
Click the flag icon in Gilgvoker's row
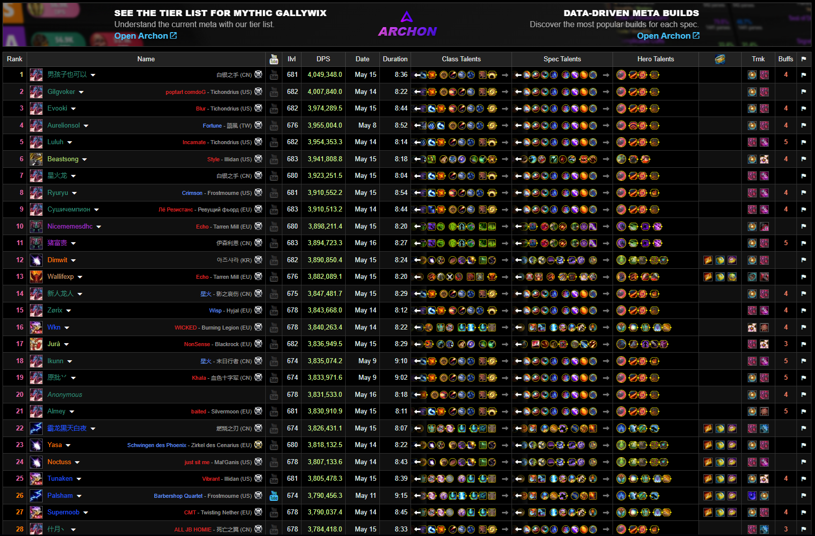click(803, 92)
